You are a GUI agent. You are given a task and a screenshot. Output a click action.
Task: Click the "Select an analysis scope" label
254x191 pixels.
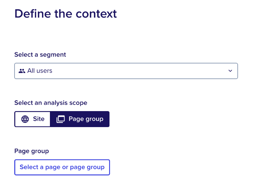click(x=51, y=103)
